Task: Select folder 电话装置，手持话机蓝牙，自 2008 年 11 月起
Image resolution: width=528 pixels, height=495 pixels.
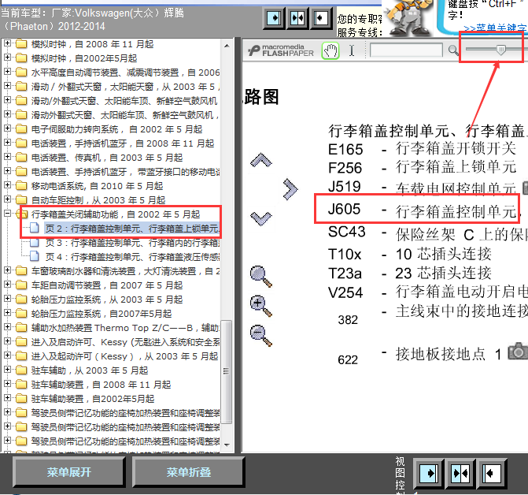Action: pos(123,143)
